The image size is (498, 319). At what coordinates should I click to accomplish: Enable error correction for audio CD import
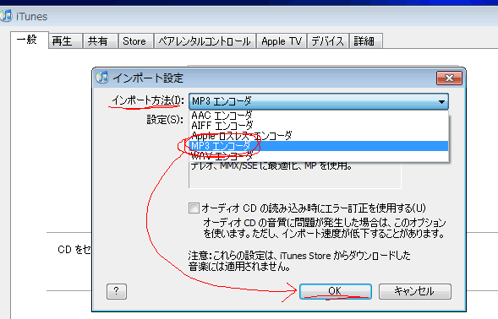tap(194, 208)
